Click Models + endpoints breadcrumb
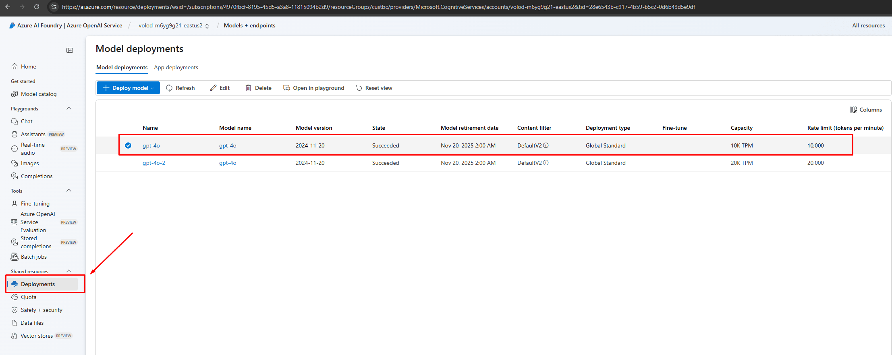This screenshot has height=355, width=892. (250, 25)
